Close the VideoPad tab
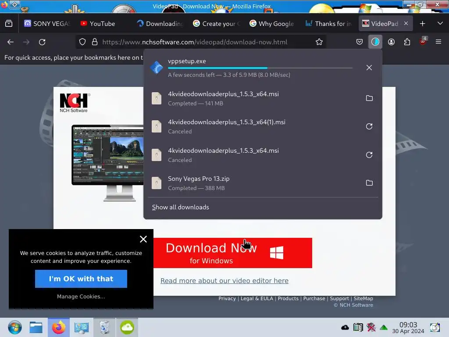Screen dimensions: 449x337 (406, 24)
